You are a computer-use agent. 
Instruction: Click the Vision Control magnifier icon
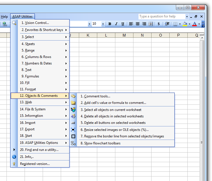click(14, 23)
